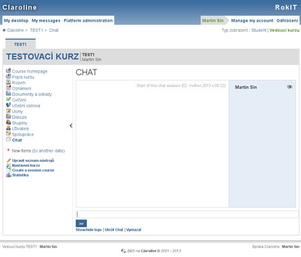This screenshot has height=257, width=301.
Task: Open Upravit seznam nástrojů
Action: [33, 161]
